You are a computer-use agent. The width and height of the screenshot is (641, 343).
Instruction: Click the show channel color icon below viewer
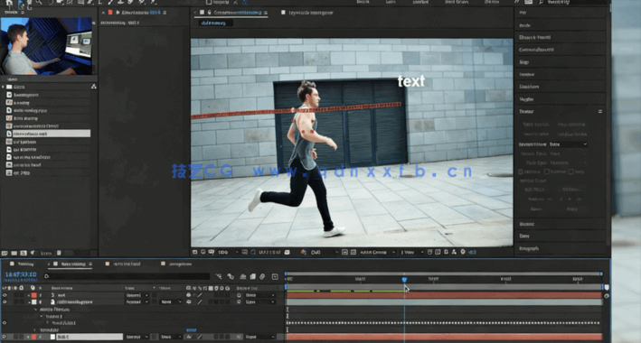point(304,253)
